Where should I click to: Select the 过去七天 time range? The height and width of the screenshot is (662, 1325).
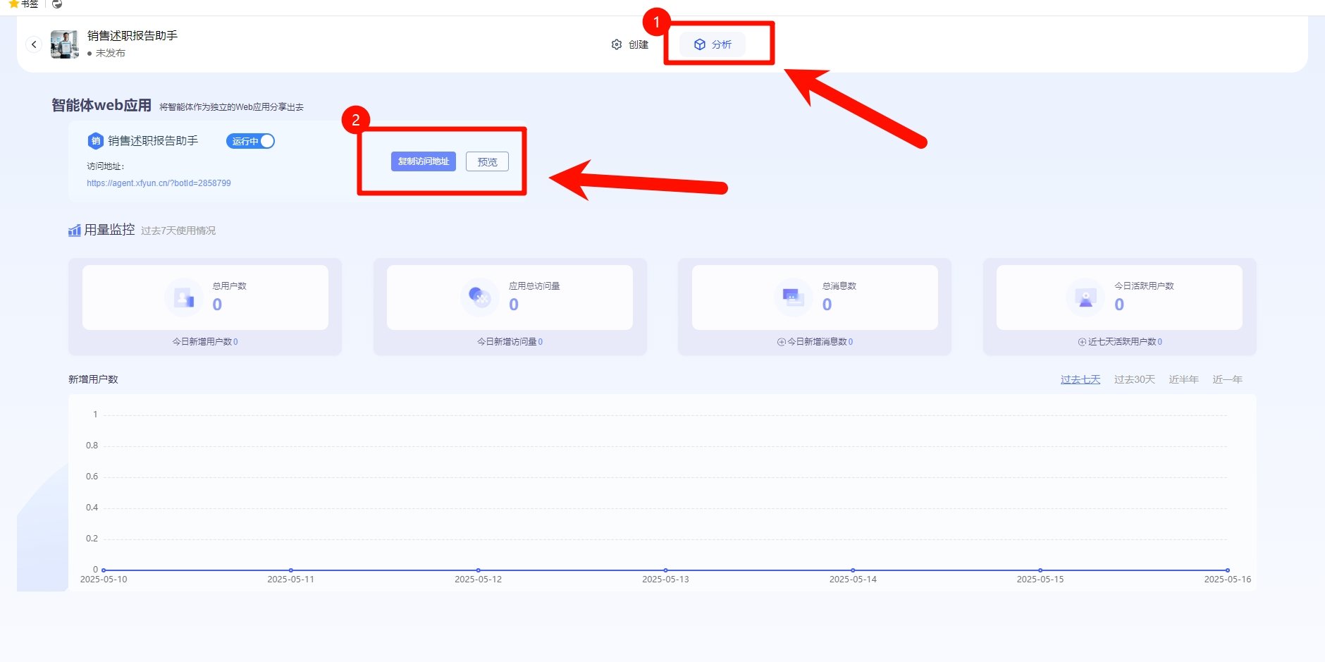tap(1080, 379)
